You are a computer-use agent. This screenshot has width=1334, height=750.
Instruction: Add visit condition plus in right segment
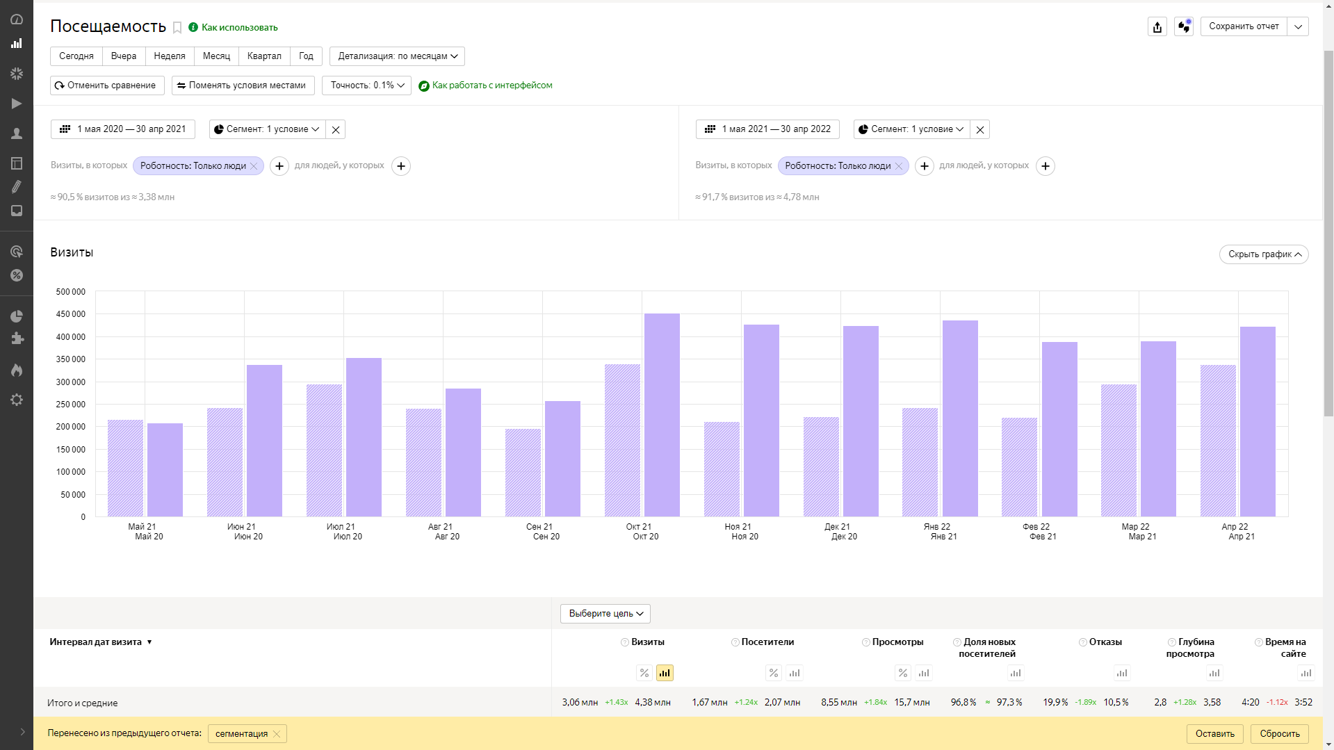point(925,166)
